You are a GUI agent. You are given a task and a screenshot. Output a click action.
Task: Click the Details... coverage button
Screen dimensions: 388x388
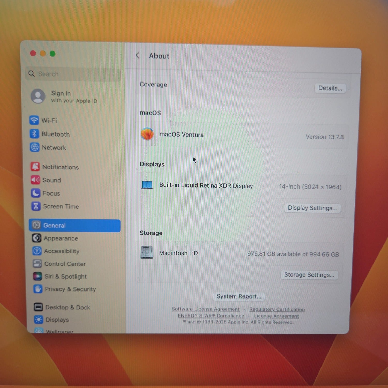tap(330, 88)
